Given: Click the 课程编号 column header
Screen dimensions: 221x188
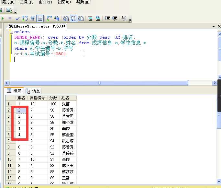Looking at the screenshot, I should click(38, 98).
